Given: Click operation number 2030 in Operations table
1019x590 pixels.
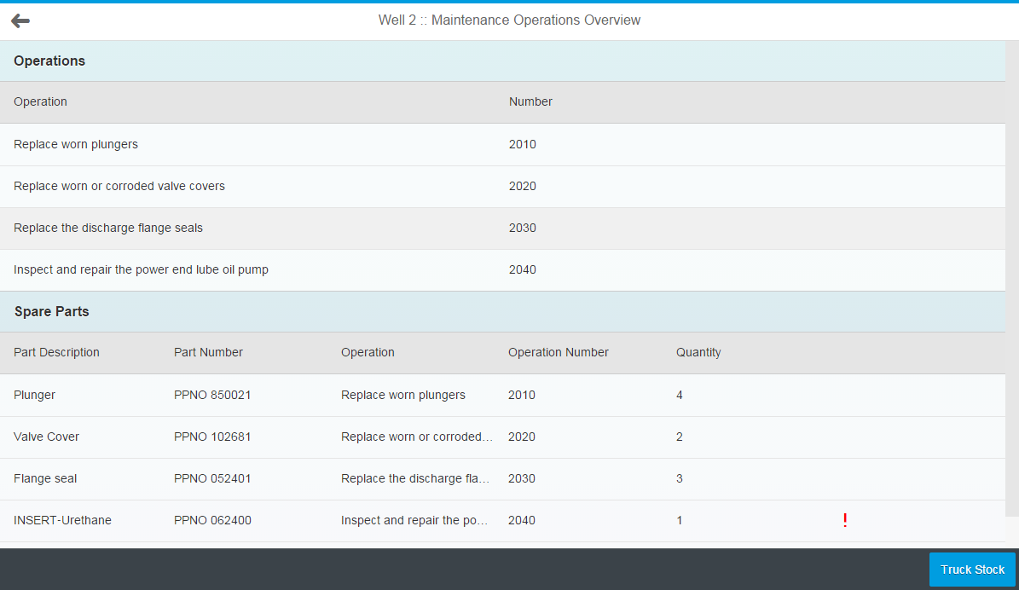Looking at the screenshot, I should click(x=523, y=228).
